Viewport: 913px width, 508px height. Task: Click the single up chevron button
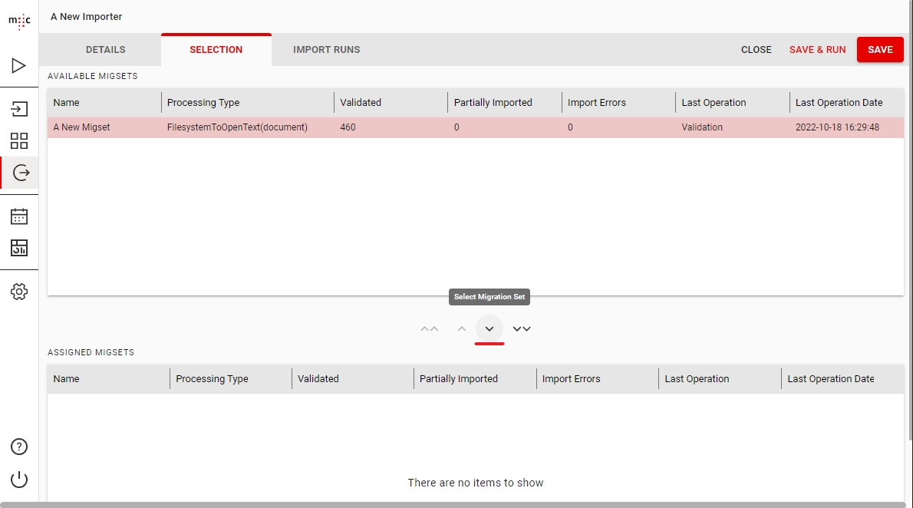pos(462,329)
